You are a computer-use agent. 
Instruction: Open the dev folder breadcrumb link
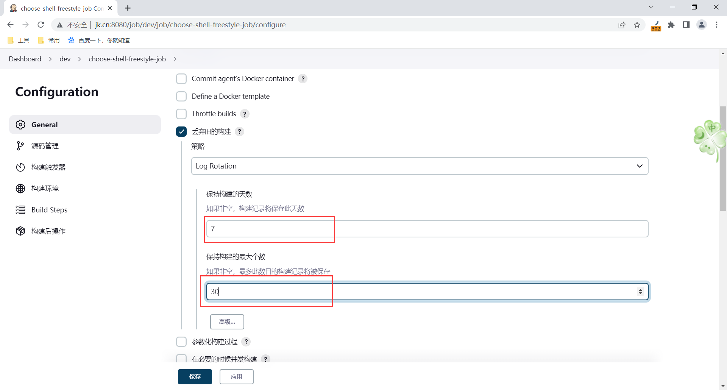point(65,59)
